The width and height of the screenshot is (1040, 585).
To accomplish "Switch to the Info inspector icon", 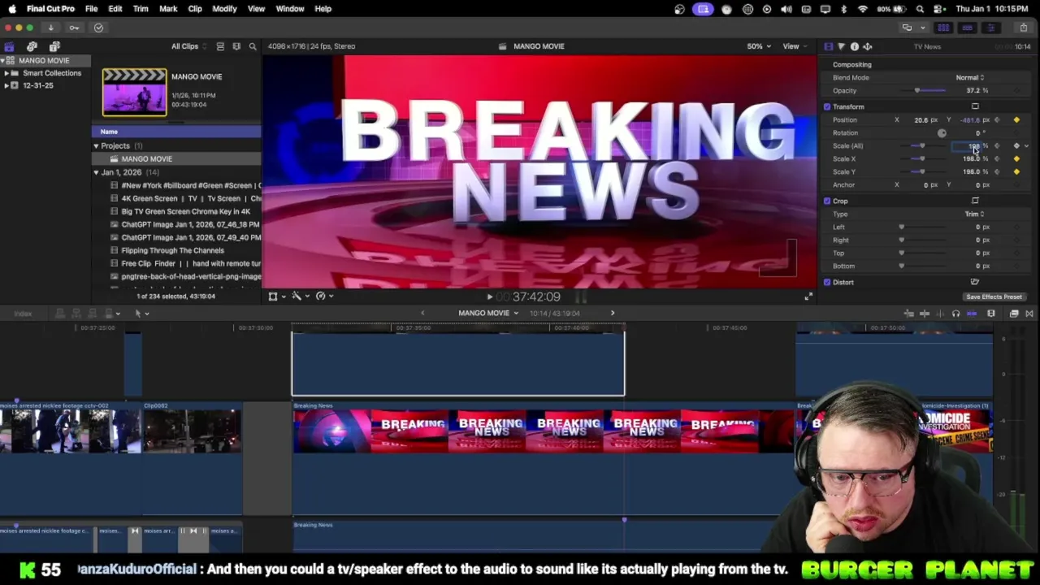I will pyautogui.click(x=854, y=46).
